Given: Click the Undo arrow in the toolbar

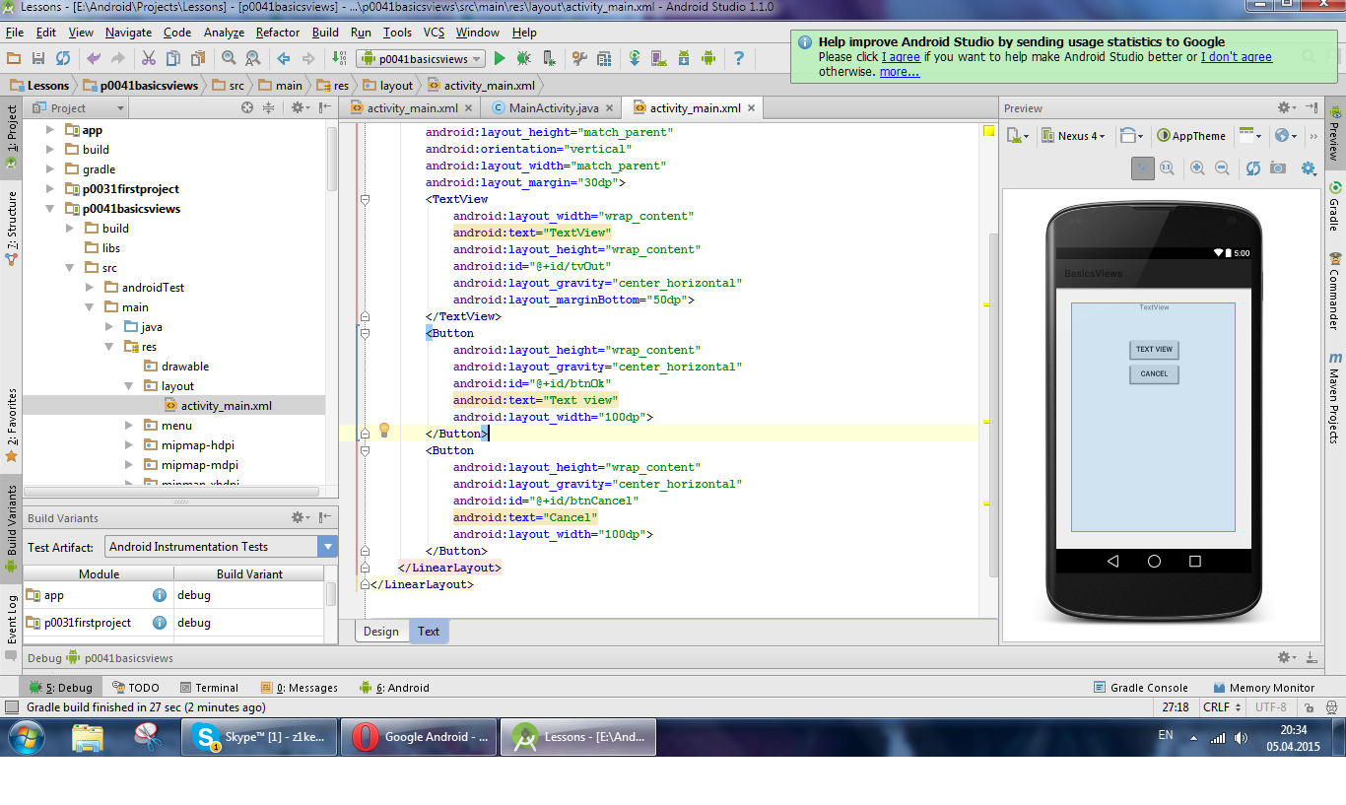Looking at the screenshot, I should pos(95,58).
